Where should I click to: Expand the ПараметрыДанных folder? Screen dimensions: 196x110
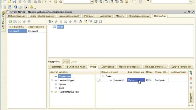(52, 92)
